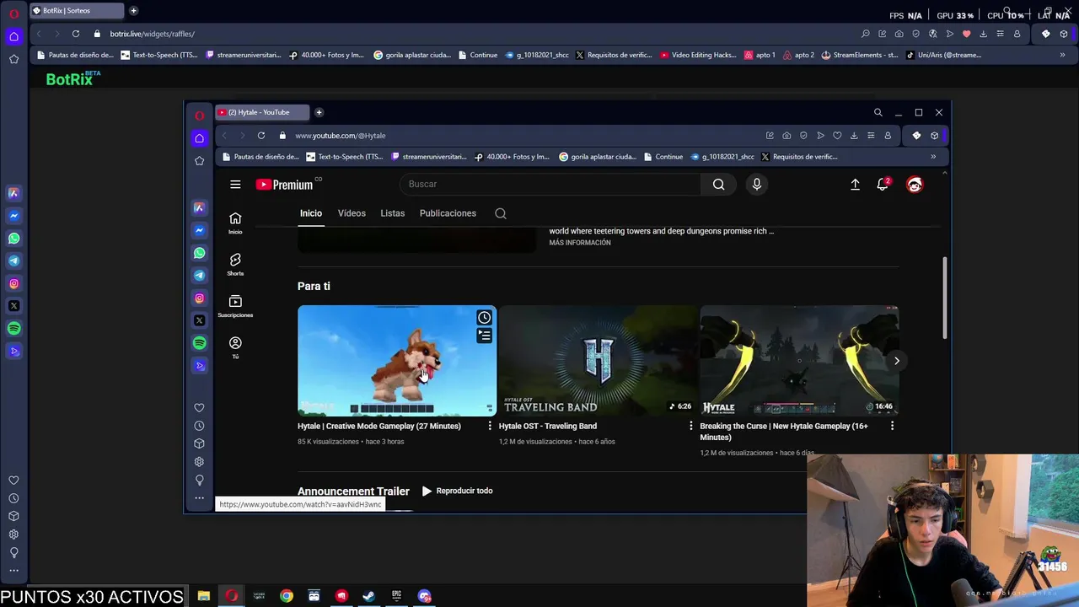Open the YouTube upload/create icon

pyautogui.click(x=855, y=185)
